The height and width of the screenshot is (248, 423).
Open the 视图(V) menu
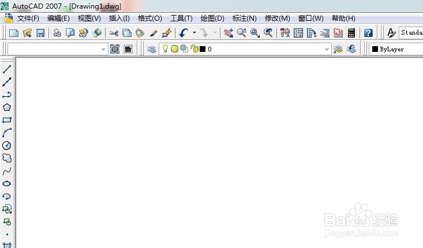coord(89,18)
